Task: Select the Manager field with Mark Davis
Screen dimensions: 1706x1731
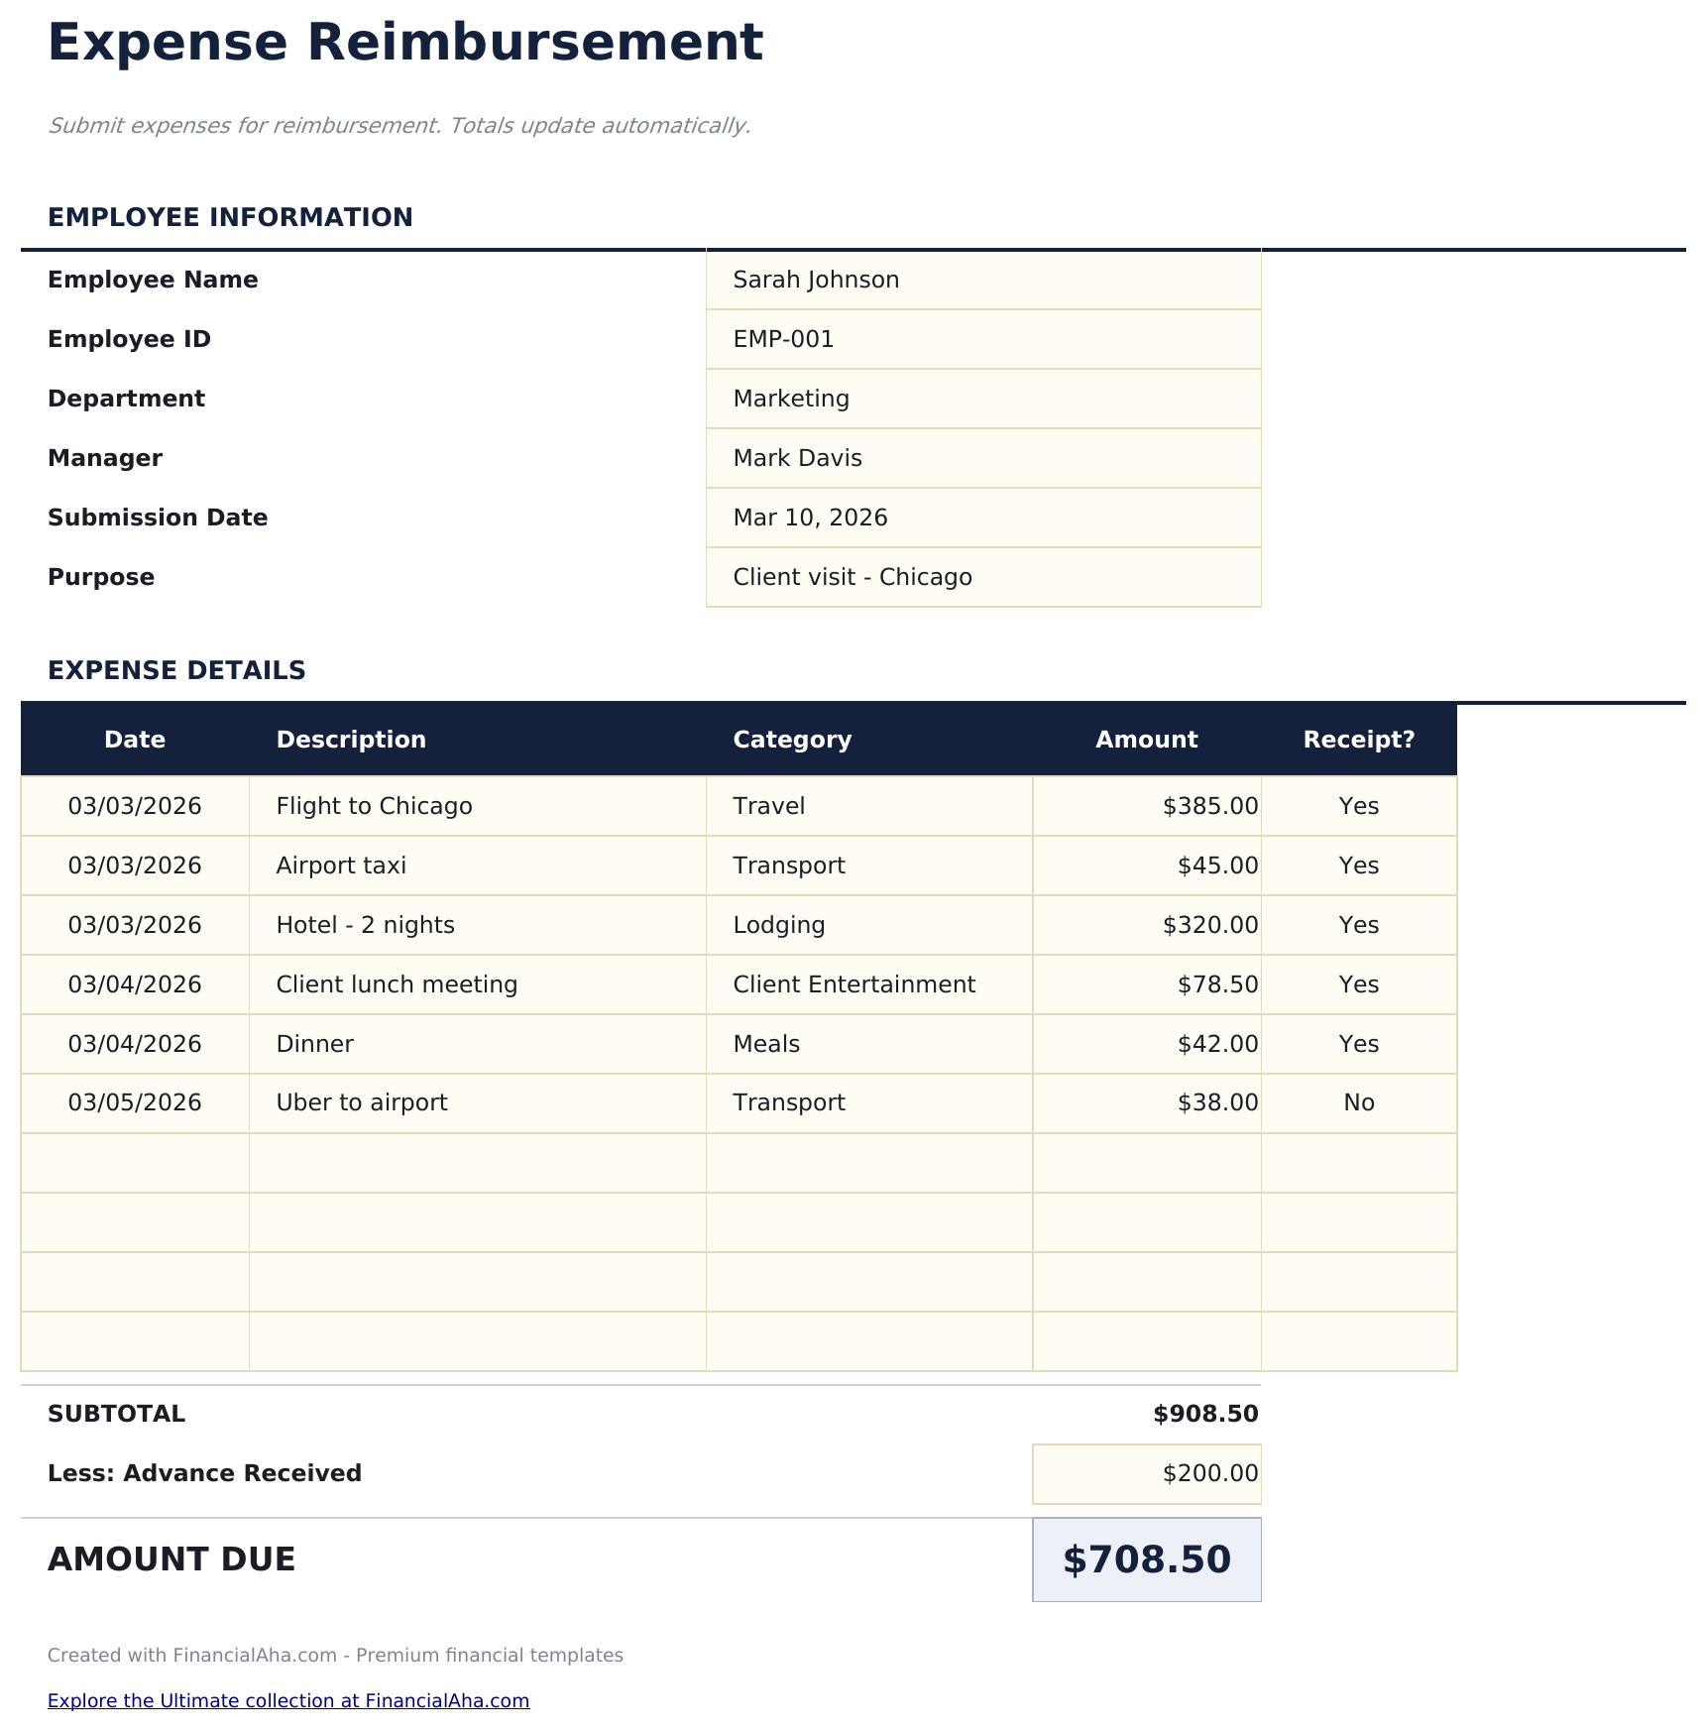Action: pyautogui.click(x=982, y=458)
